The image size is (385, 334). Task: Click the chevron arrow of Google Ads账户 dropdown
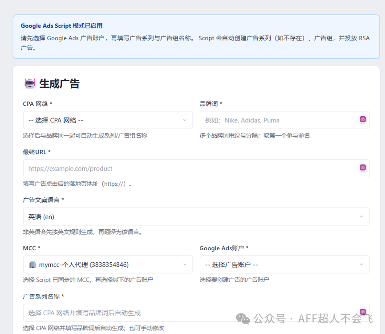[x=361, y=265]
